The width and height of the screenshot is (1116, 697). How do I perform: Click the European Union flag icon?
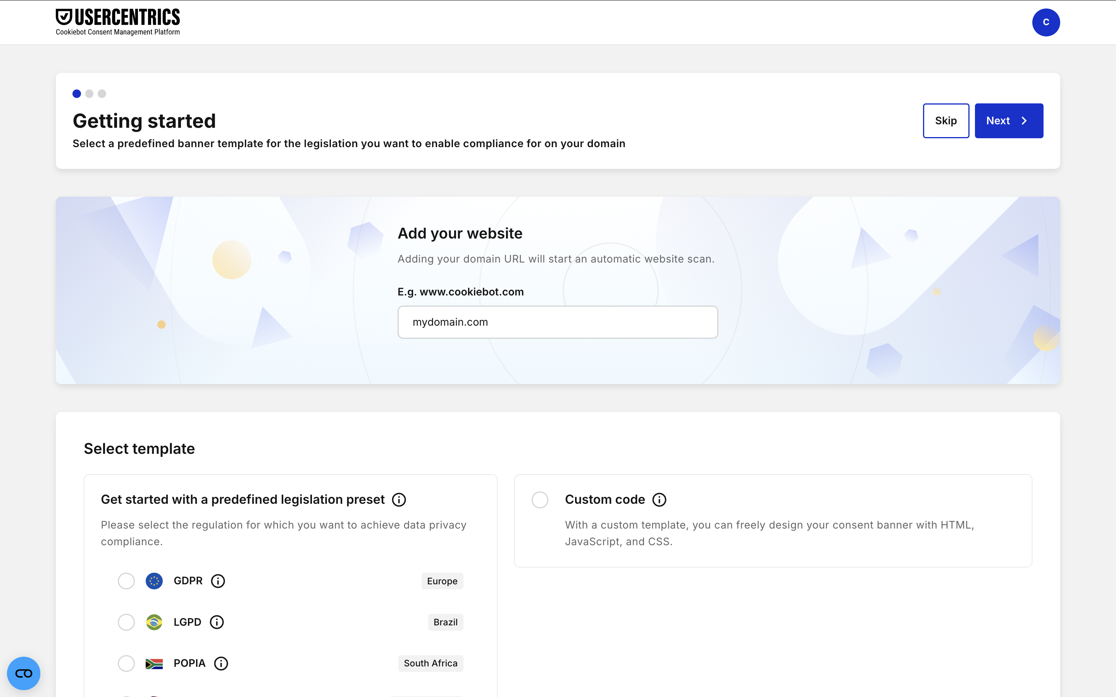154,581
